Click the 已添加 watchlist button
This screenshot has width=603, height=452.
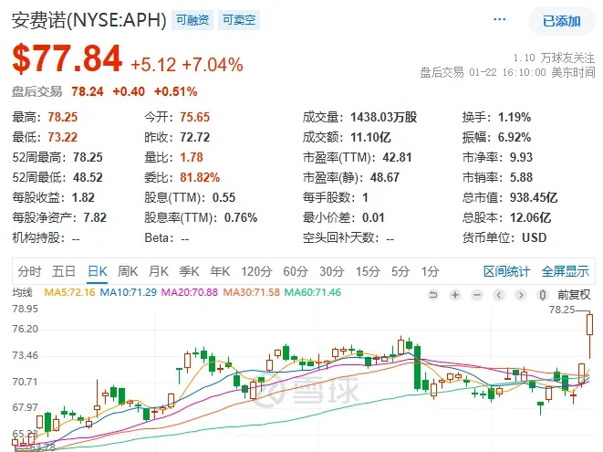(561, 21)
